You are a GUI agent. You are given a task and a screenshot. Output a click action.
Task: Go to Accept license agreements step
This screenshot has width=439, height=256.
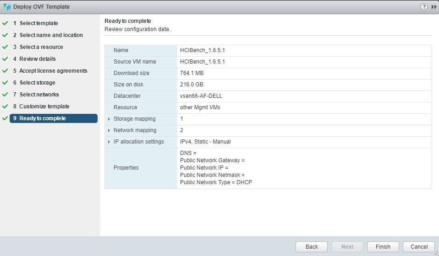[53, 71]
